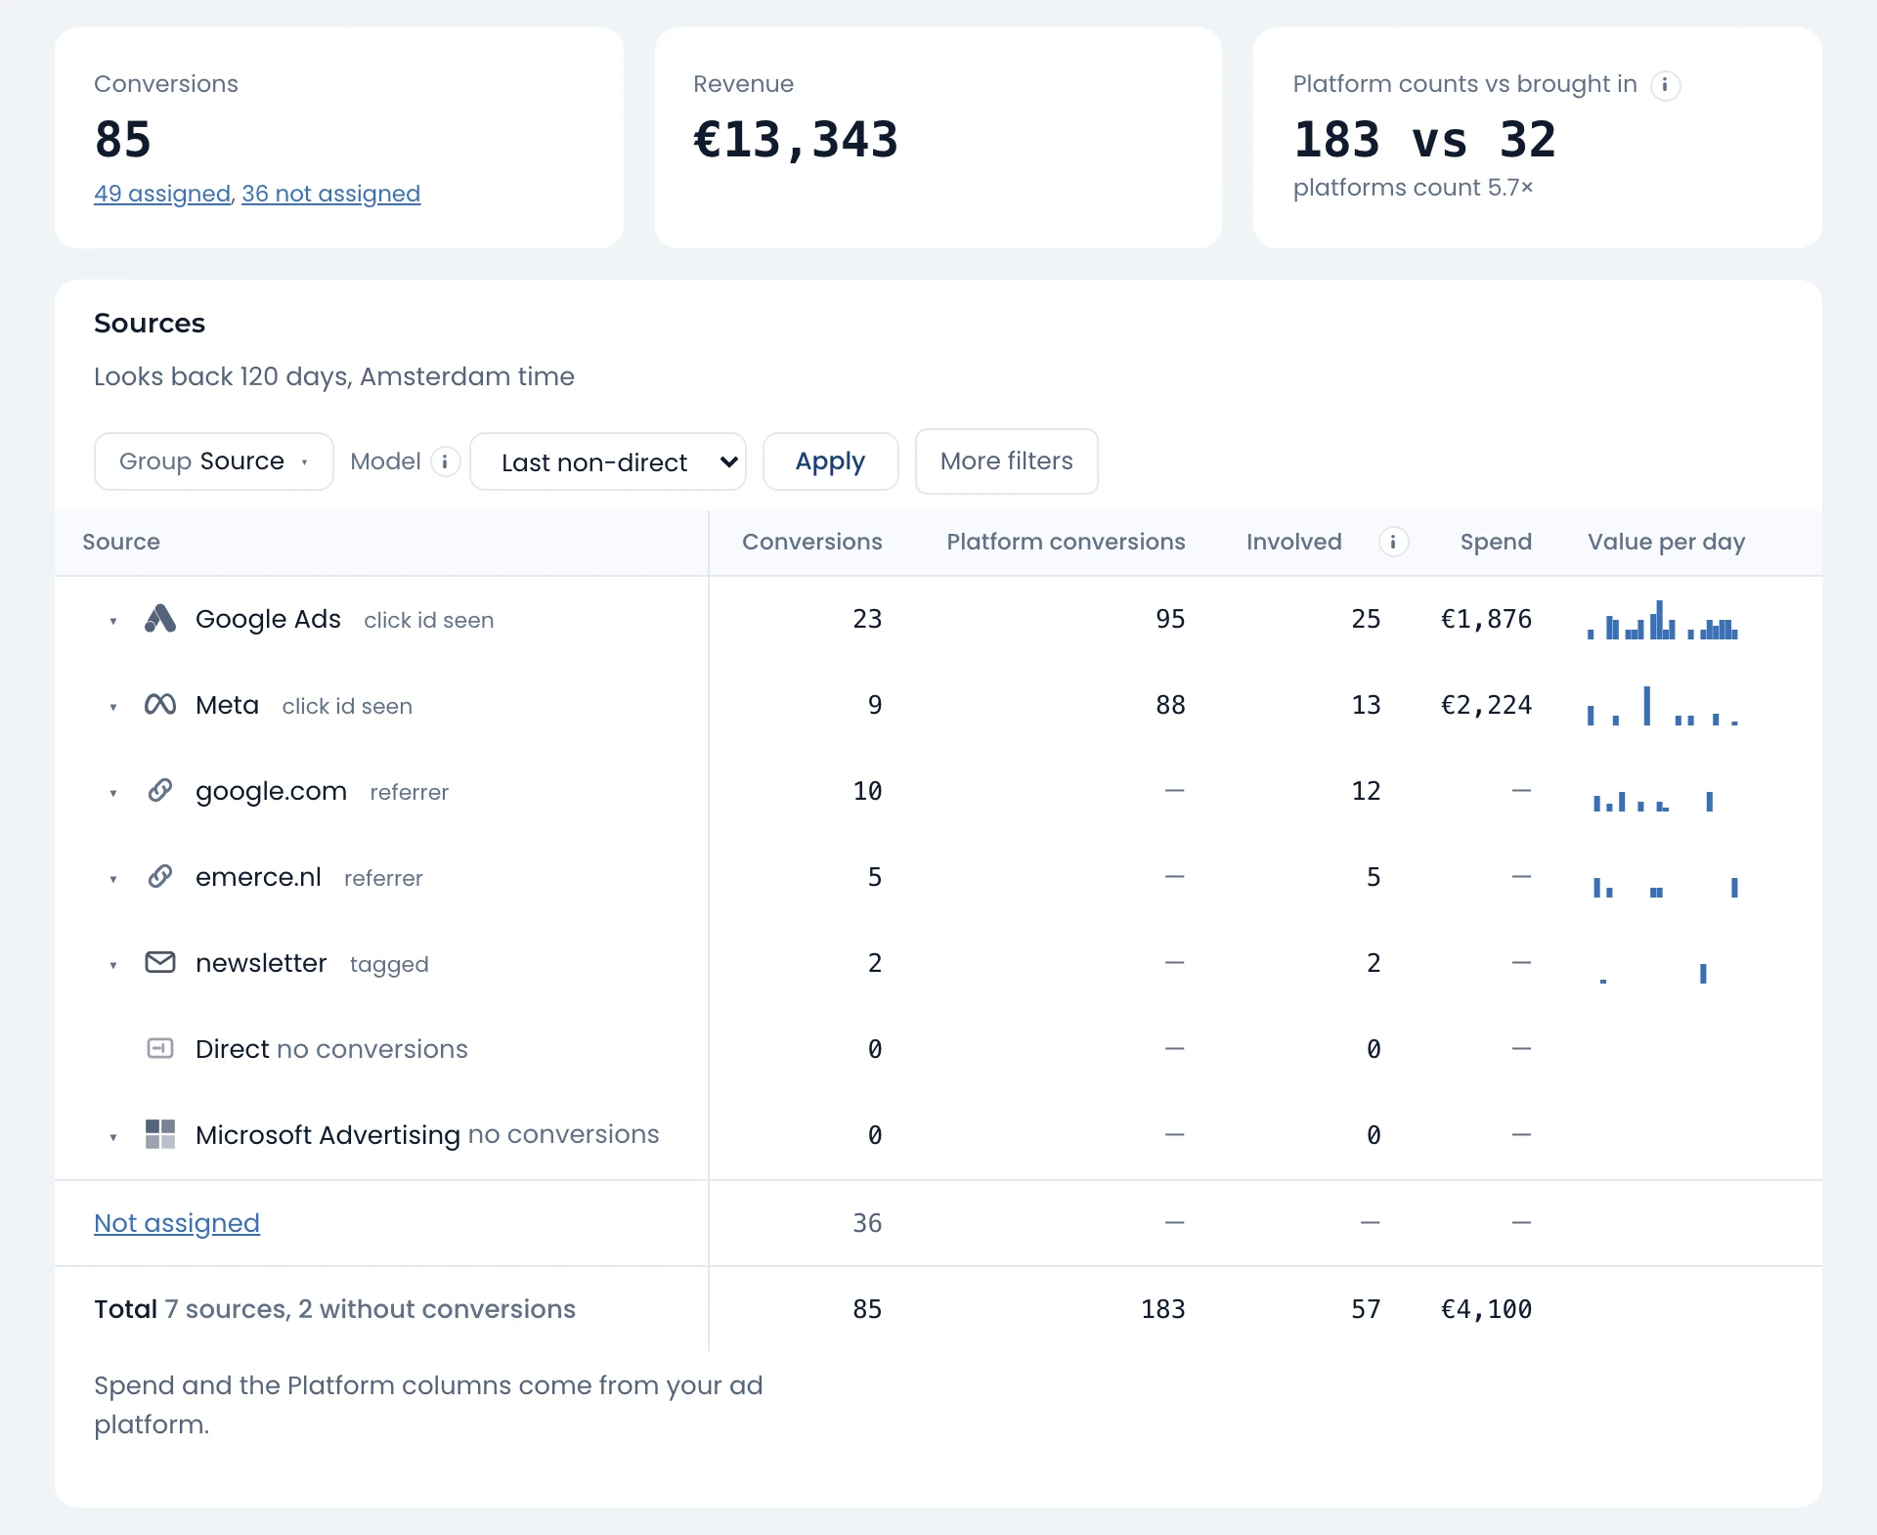Click the Source column header
1877x1535 pixels.
point(121,542)
